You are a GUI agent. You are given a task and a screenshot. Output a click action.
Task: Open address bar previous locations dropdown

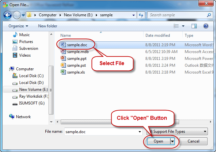[133, 15]
